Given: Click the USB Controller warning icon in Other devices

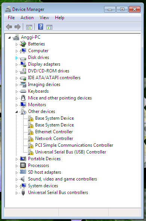Looking at the screenshot, I should 31,152.
